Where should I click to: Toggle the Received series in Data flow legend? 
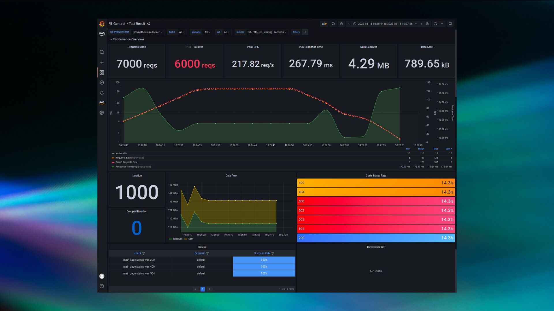pyautogui.click(x=177, y=239)
